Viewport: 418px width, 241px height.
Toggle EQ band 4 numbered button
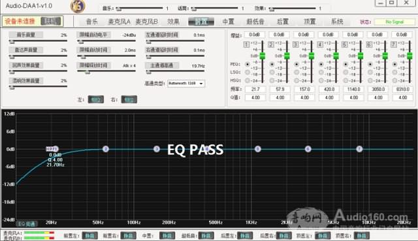point(320,44)
